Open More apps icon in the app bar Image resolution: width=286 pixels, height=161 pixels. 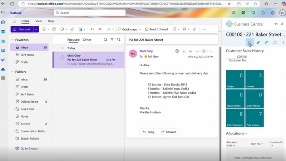3,78
